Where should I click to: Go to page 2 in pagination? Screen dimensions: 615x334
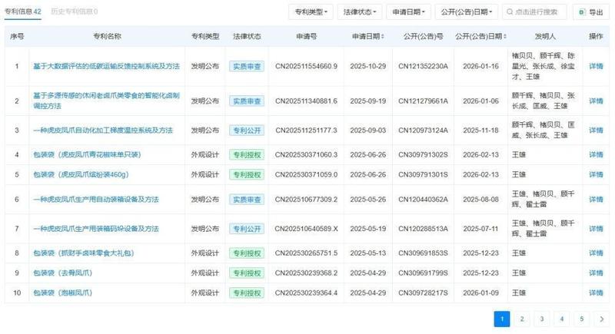coord(522,319)
